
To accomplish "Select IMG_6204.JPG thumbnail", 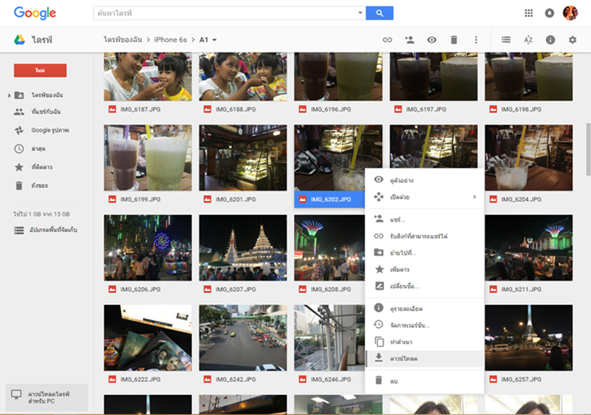I will click(x=528, y=158).
